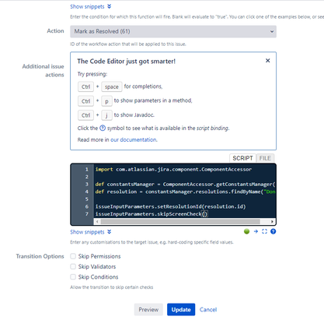Expand Show snippets below code editor
Viewport: 324px width, 320px height.
click(91, 232)
